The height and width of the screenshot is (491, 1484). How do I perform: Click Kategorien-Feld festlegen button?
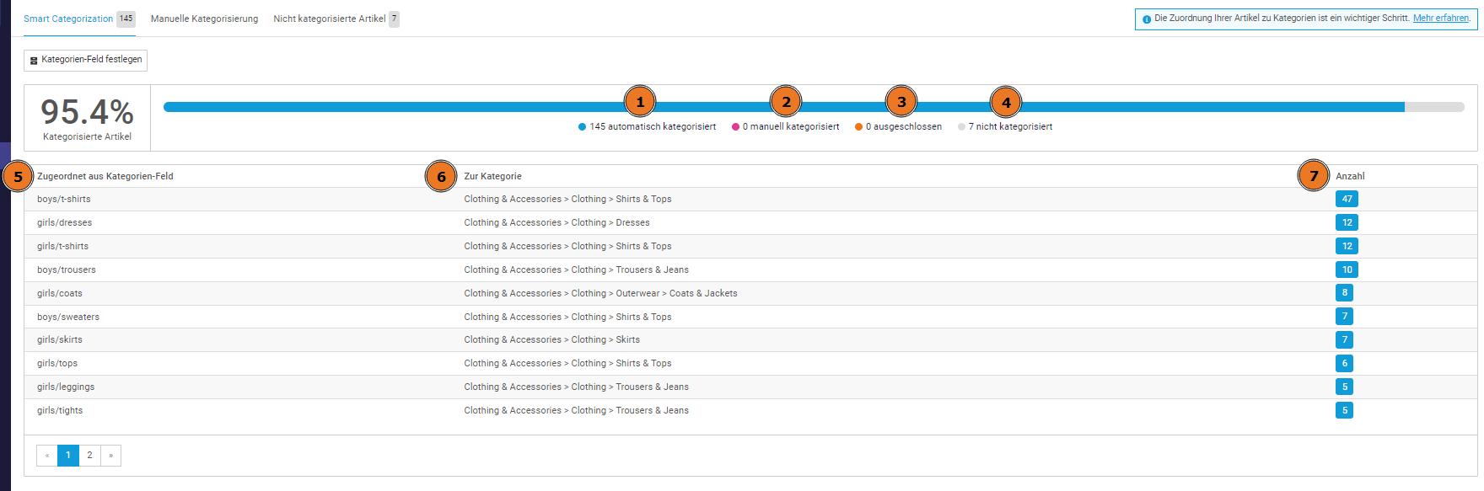click(86, 60)
